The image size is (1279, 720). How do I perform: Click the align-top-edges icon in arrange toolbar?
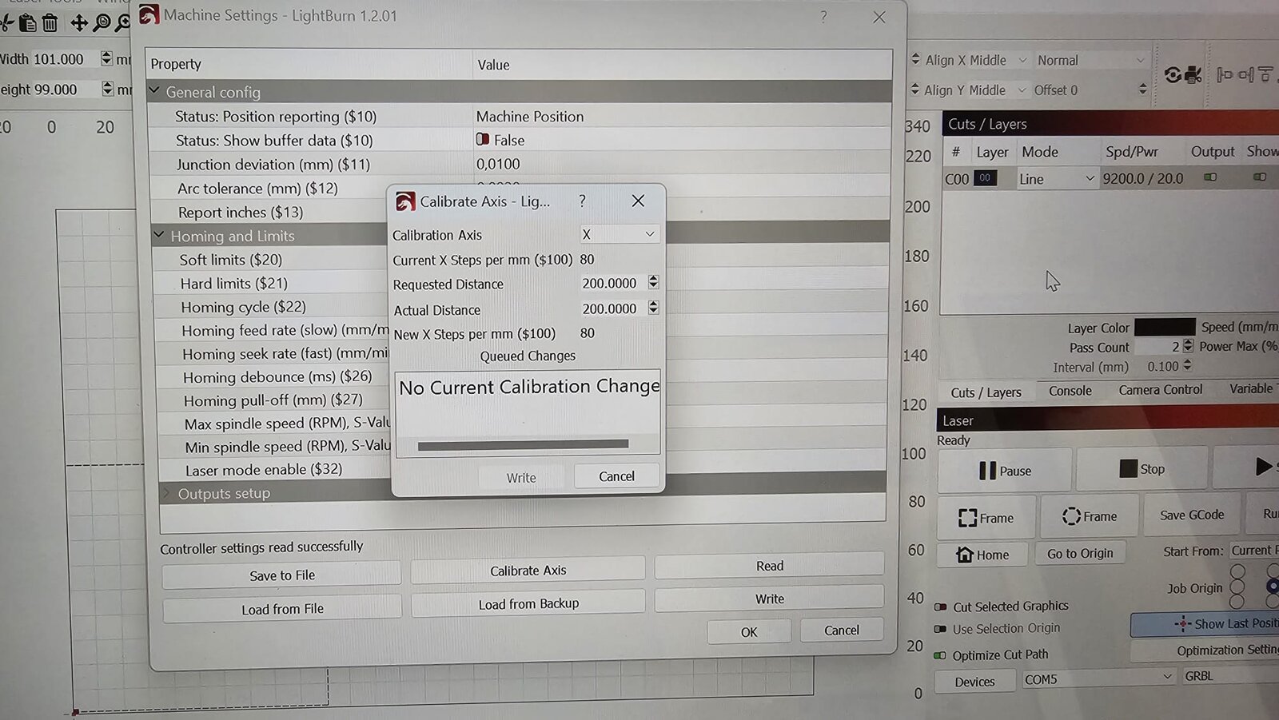[x=1265, y=74]
